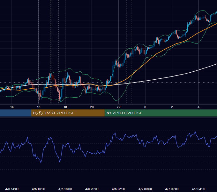Click the 4/7 04:00 timestamp on oscillator axis
The image size is (217, 192).
pos(198,189)
